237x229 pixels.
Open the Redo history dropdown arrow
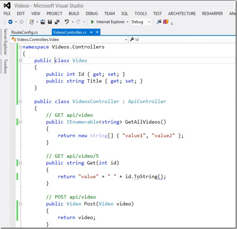point(84,22)
